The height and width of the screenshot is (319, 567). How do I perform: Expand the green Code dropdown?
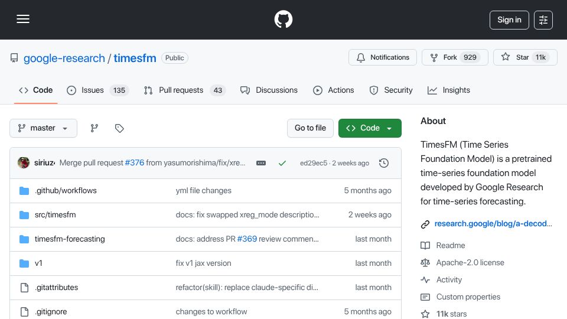pyautogui.click(x=370, y=128)
